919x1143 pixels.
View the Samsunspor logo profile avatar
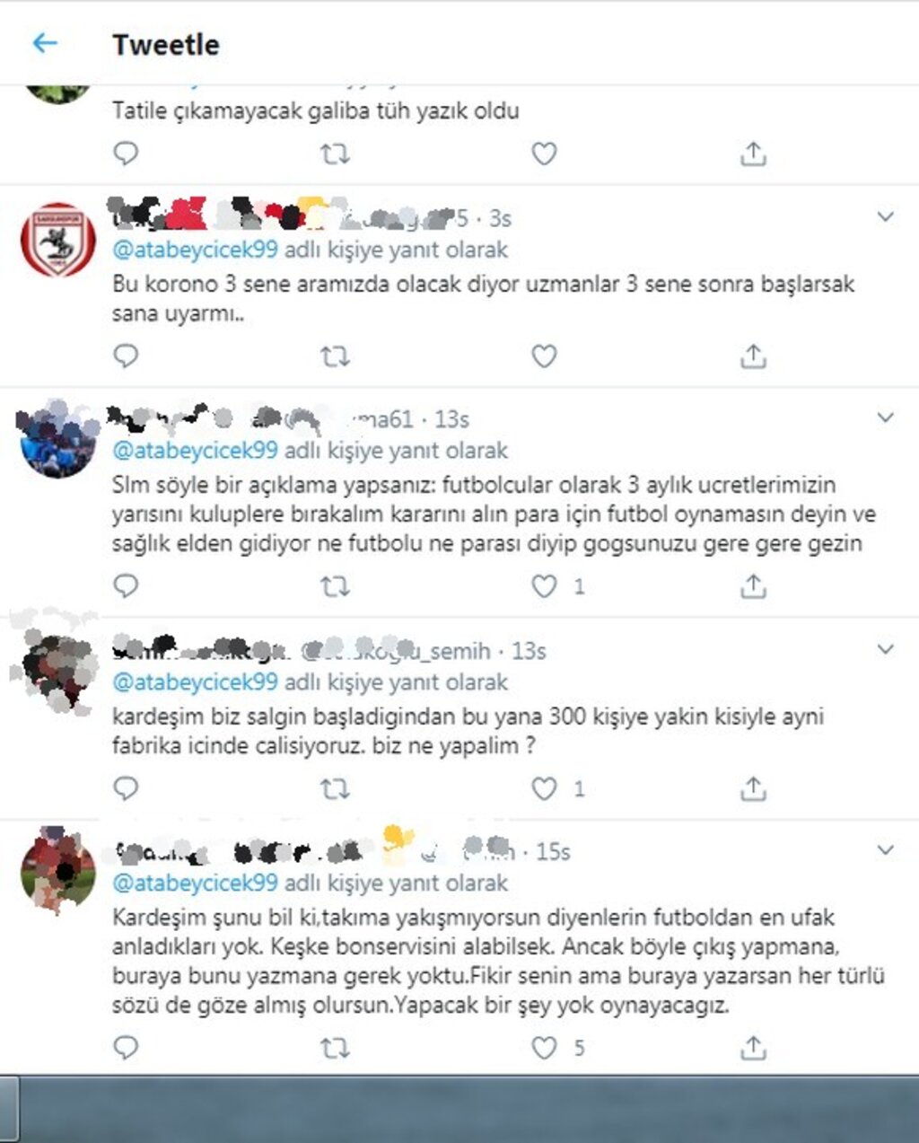click(x=58, y=241)
